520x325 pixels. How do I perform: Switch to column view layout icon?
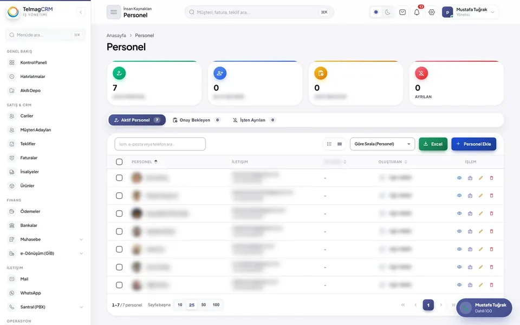click(x=340, y=144)
